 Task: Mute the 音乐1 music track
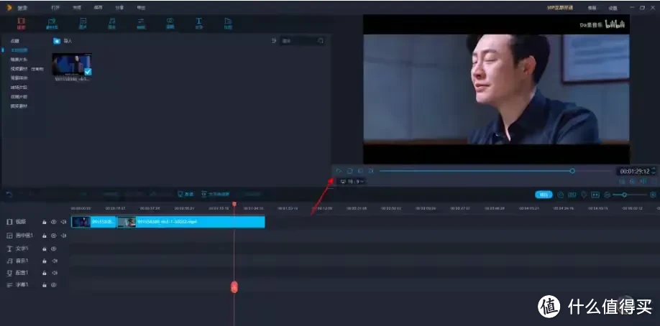click(55, 261)
